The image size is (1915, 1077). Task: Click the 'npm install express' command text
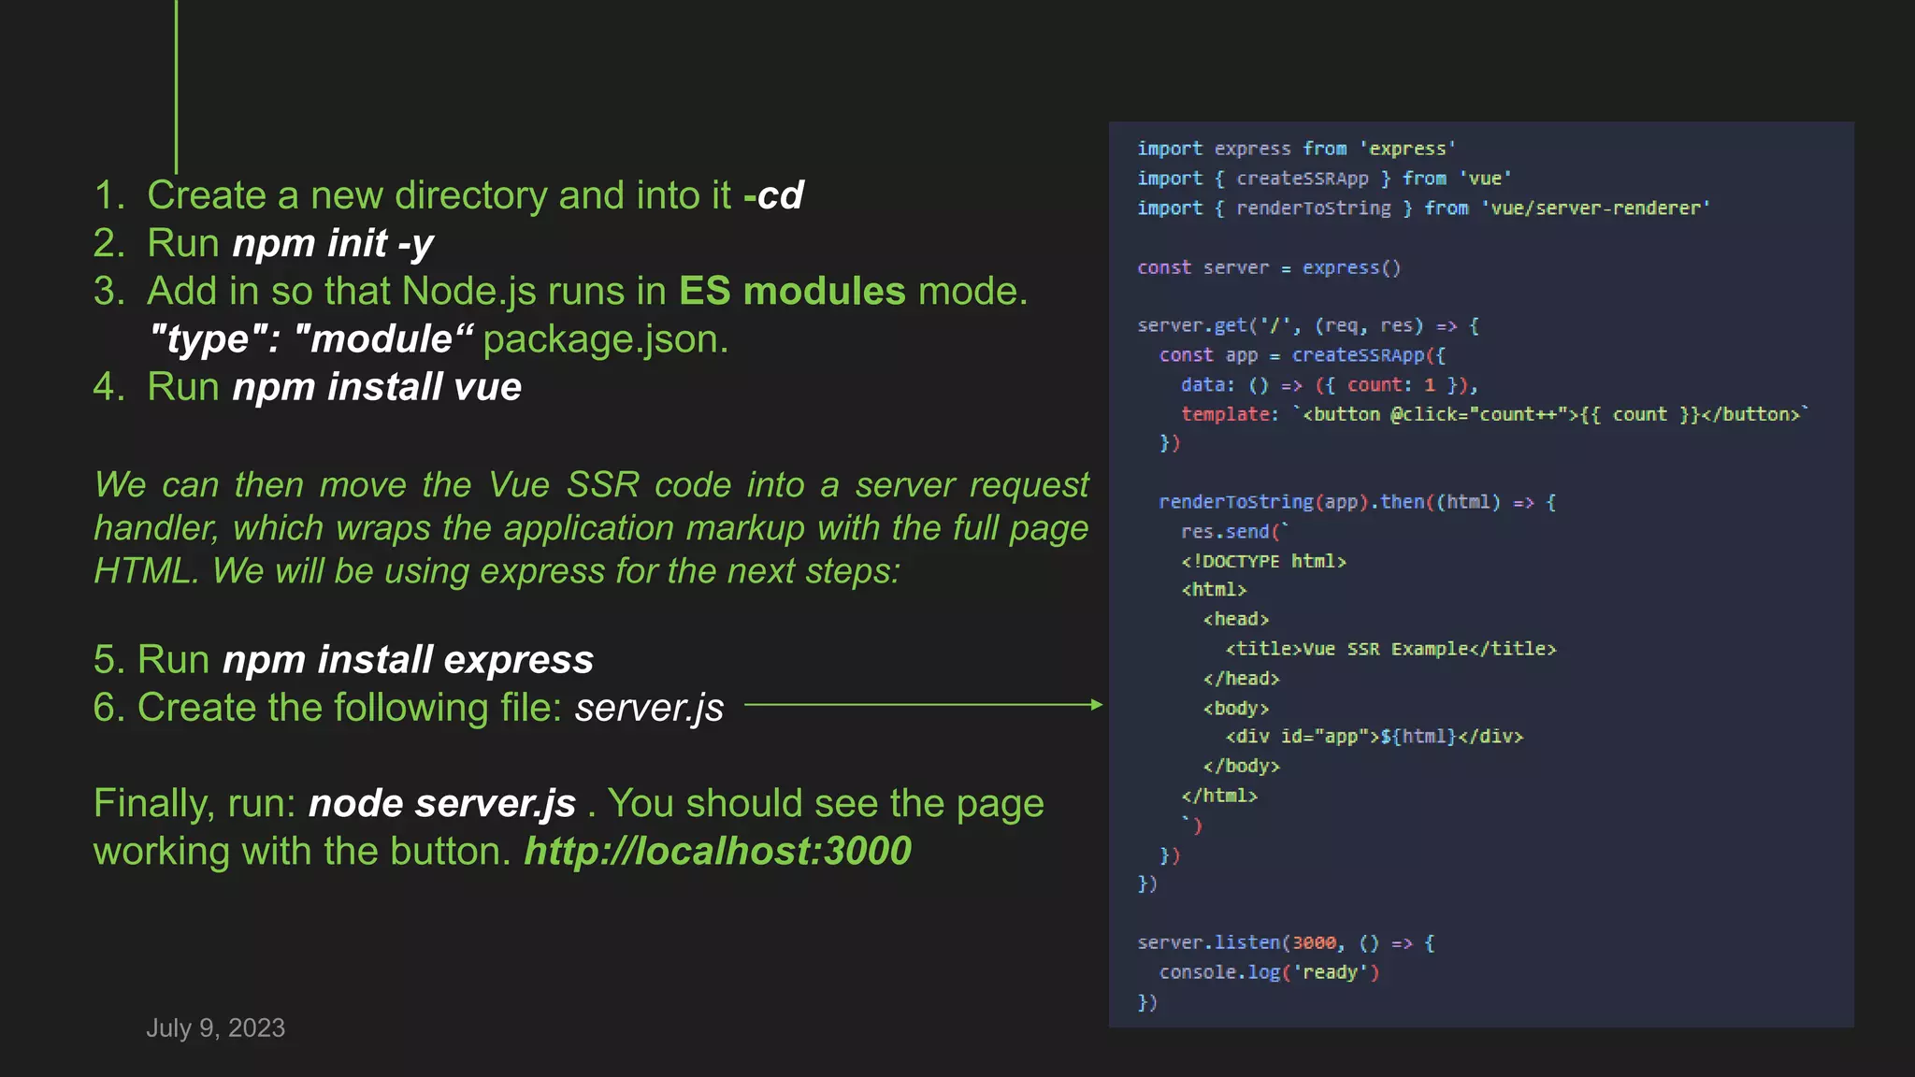pos(408,660)
